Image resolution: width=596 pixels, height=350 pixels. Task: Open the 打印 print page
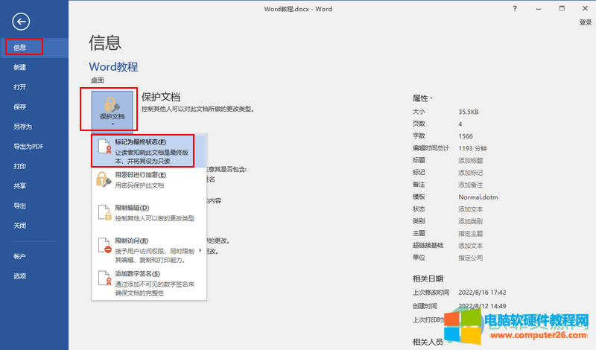[x=19, y=166]
